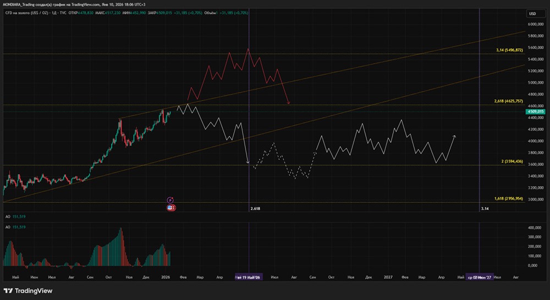Open the USD currency selector
550x300 pixels.
coord(532,14)
